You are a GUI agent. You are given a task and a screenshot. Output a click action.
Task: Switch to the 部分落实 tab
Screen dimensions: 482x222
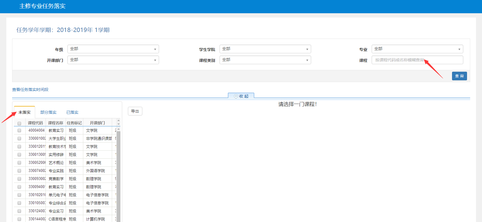(x=48, y=112)
